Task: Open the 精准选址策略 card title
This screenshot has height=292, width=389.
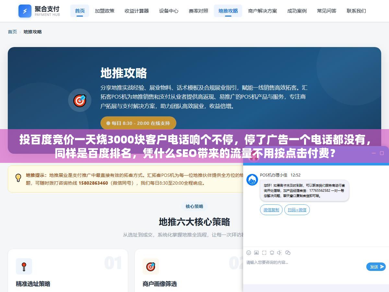Action: click(33, 284)
